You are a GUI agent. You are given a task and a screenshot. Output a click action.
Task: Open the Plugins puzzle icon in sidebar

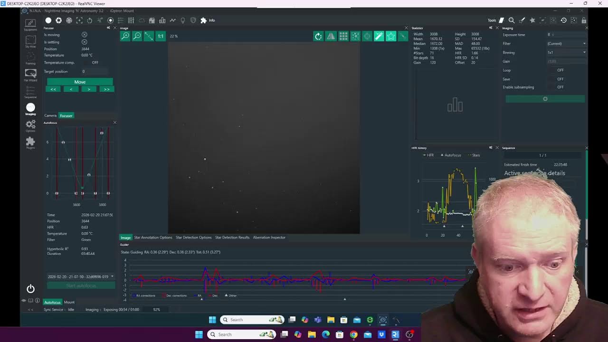[30, 142]
